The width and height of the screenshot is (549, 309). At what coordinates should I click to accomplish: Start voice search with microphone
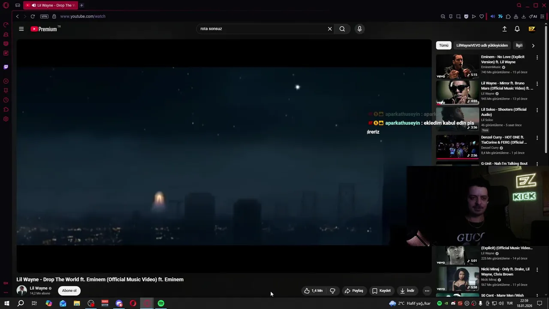[359, 29]
